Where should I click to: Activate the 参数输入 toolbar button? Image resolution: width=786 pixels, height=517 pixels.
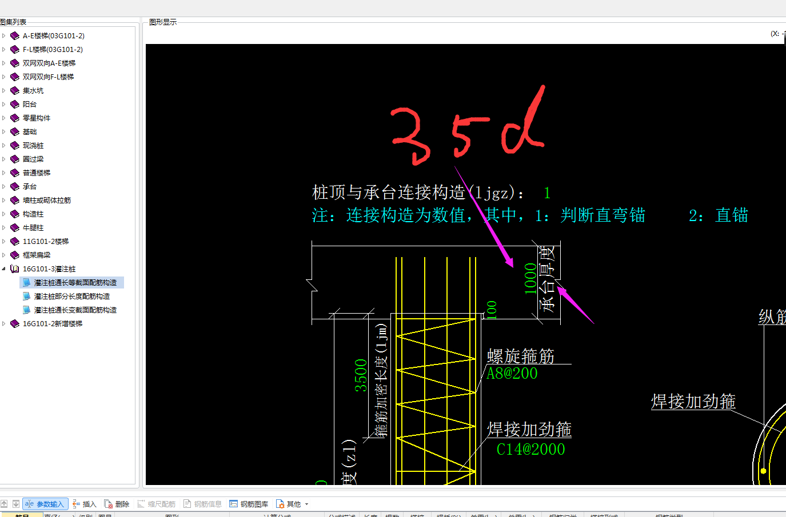[45, 504]
